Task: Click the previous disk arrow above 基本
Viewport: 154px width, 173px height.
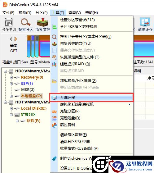Action: (x=11, y=39)
